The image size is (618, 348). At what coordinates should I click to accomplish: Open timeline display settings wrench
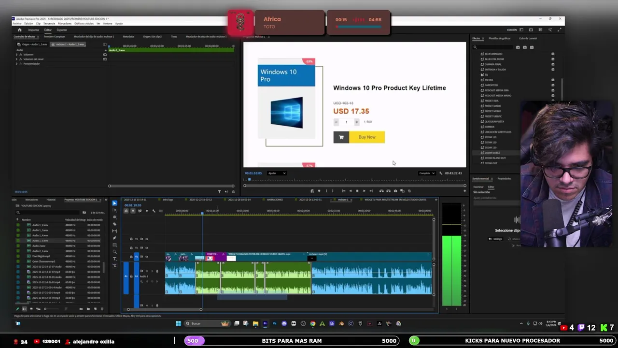coord(154,211)
